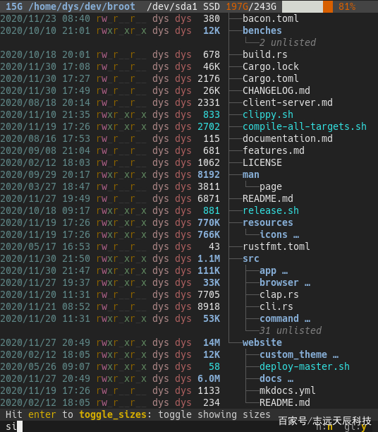Select the bacon.toml file entry

click(x=270, y=18)
